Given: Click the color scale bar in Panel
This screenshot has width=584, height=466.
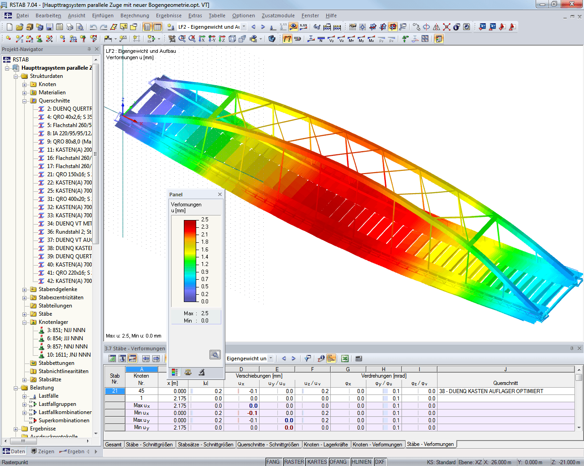Looking at the screenshot, I should tap(190, 261).
